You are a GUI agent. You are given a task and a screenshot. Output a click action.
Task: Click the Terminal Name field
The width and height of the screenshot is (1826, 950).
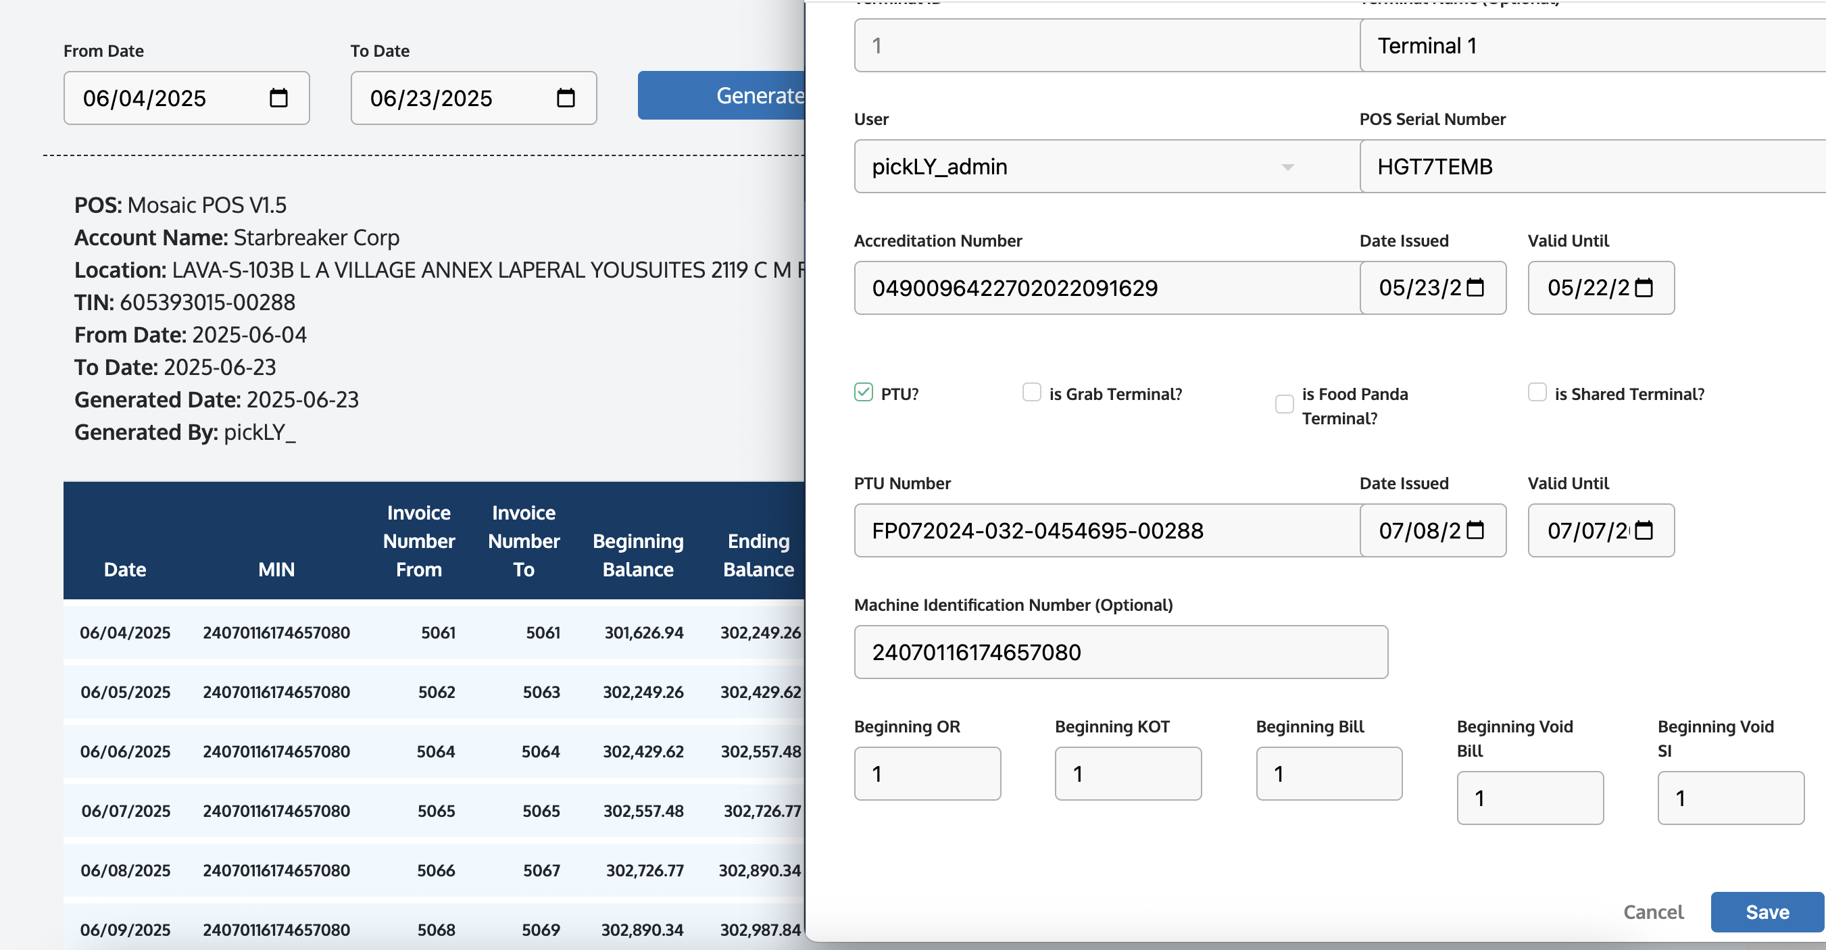click(1588, 46)
